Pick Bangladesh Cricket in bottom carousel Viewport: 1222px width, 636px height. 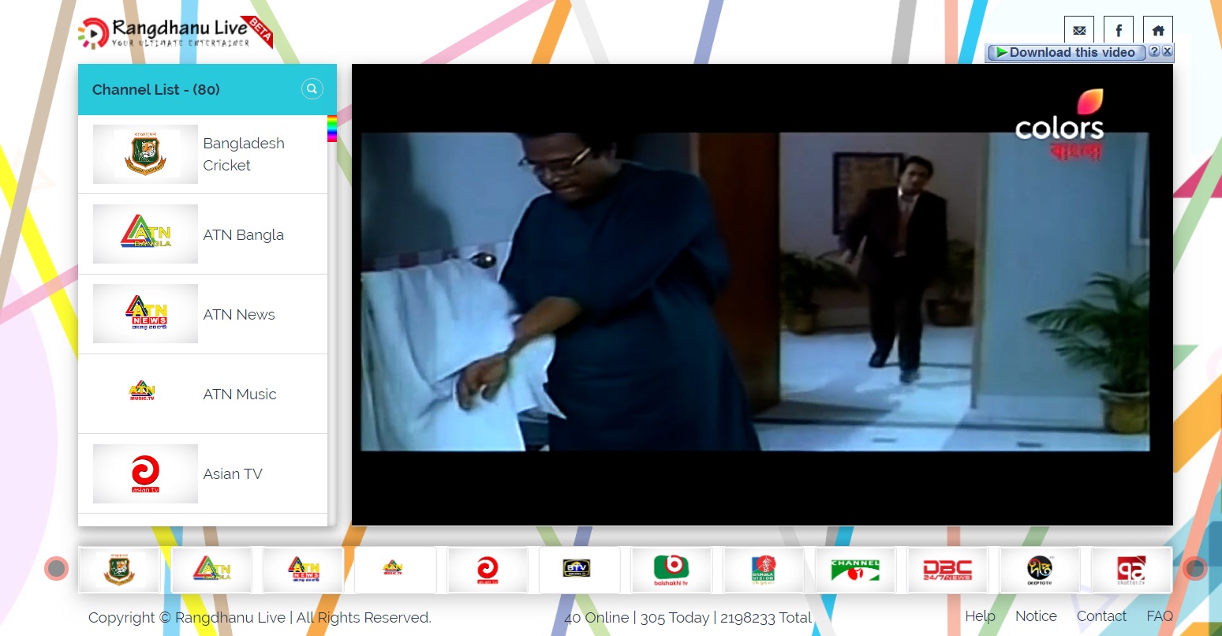120,570
